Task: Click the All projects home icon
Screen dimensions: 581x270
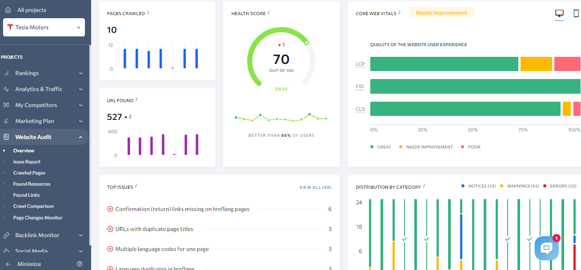Action: 8,10
